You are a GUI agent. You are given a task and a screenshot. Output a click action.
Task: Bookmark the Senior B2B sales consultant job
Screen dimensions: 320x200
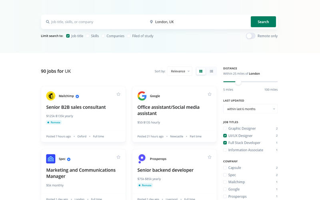tap(118, 94)
